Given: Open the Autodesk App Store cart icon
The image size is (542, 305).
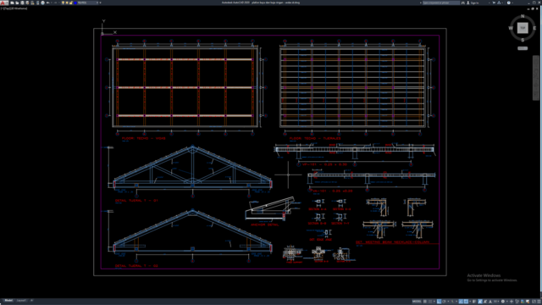Looking at the screenshot, I should [494, 3].
